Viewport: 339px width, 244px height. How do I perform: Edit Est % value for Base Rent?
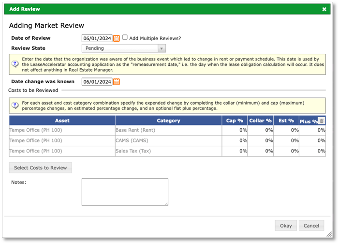[x=286, y=130]
